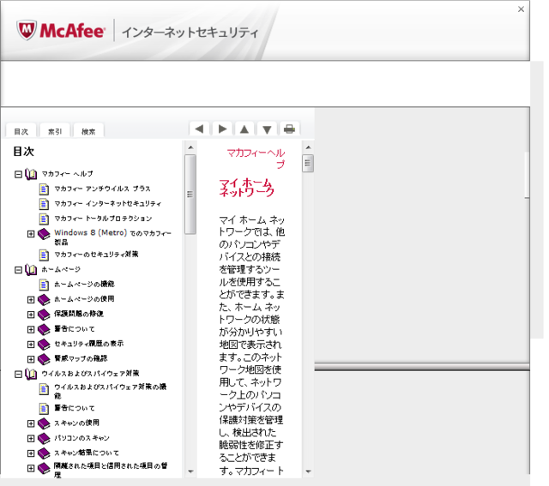Click the purple book icon for パソコンのスキャン

tap(44, 438)
